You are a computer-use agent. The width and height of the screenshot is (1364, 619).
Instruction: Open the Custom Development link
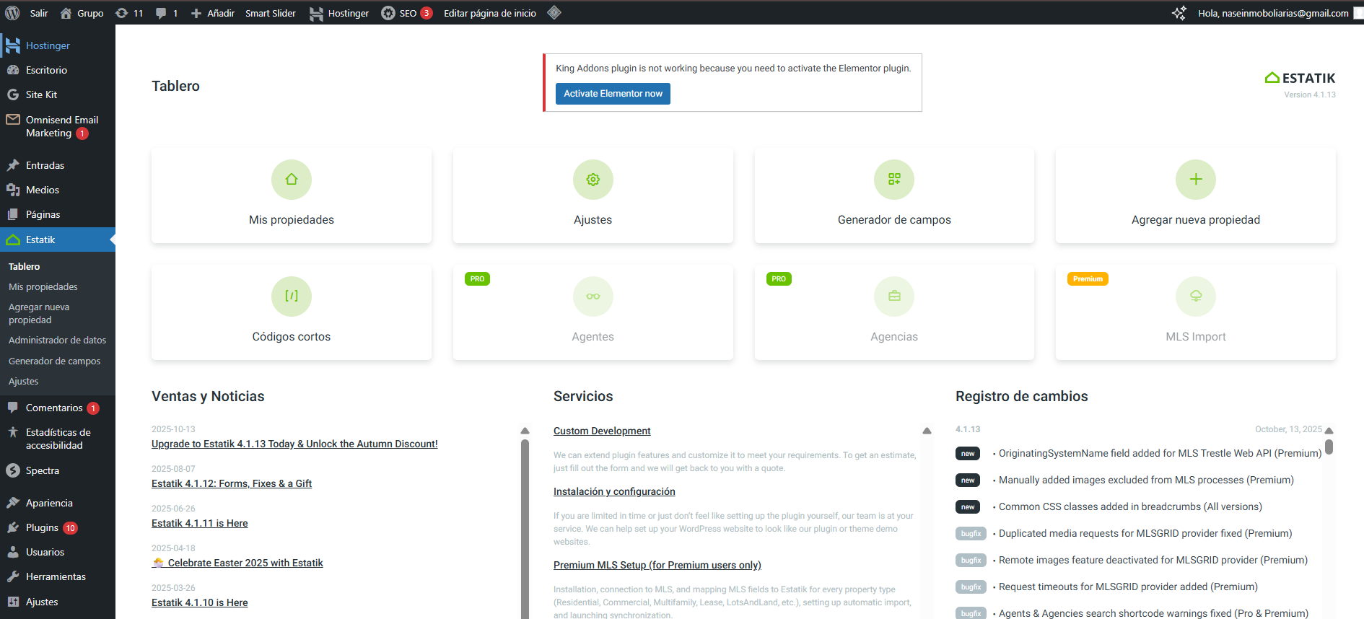(602, 431)
